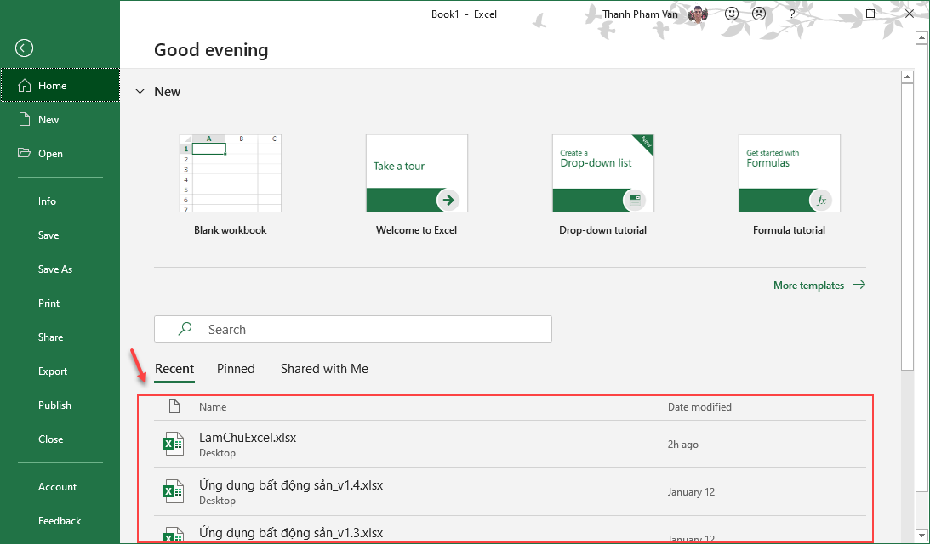This screenshot has width=930, height=544.
Task: Open Feedback page
Action: 60,521
